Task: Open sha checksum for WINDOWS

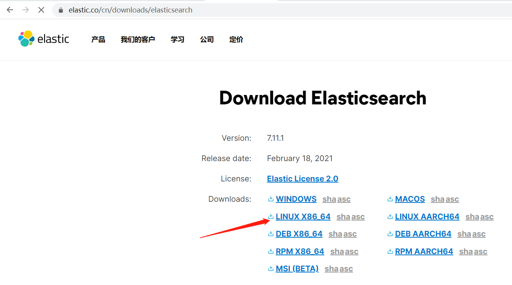Action: (x=329, y=199)
